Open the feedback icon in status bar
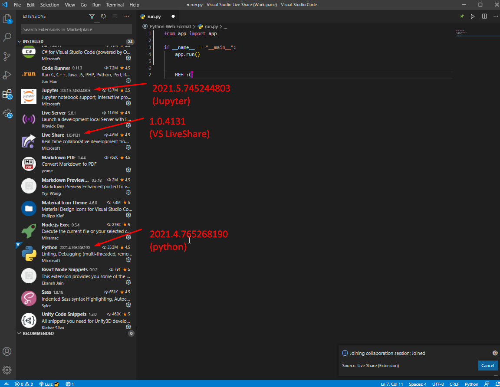The image size is (500, 387). [487, 384]
